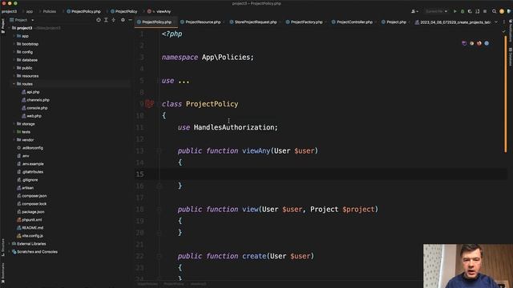Expand the folded use imports ellipsis
513x288 pixels.
click(x=184, y=81)
